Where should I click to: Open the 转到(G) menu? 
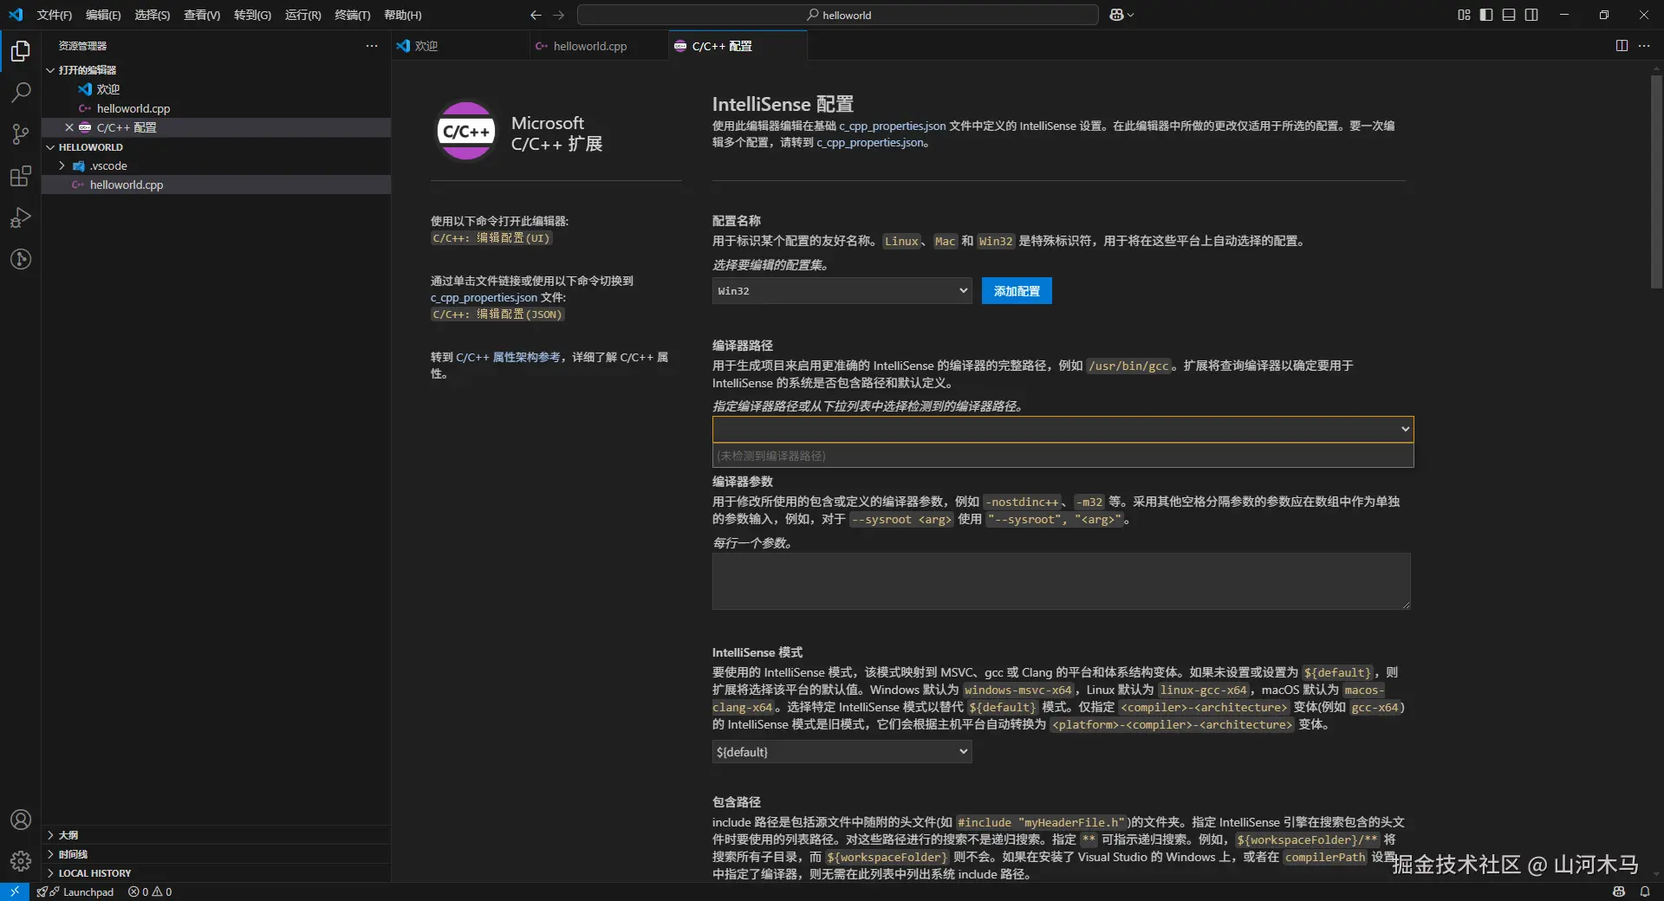pos(252,15)
